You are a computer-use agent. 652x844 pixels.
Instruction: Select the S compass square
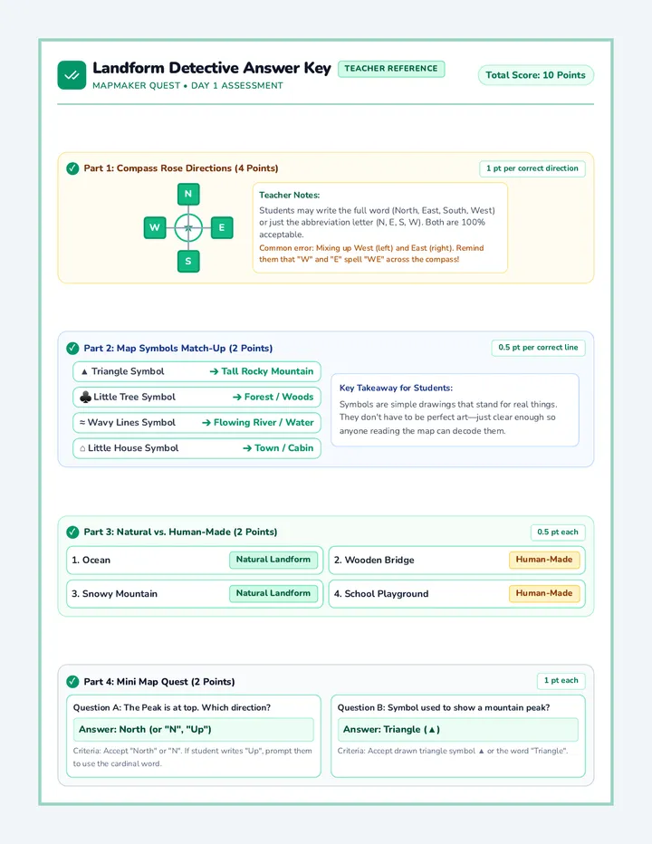(x=188, y=261)
